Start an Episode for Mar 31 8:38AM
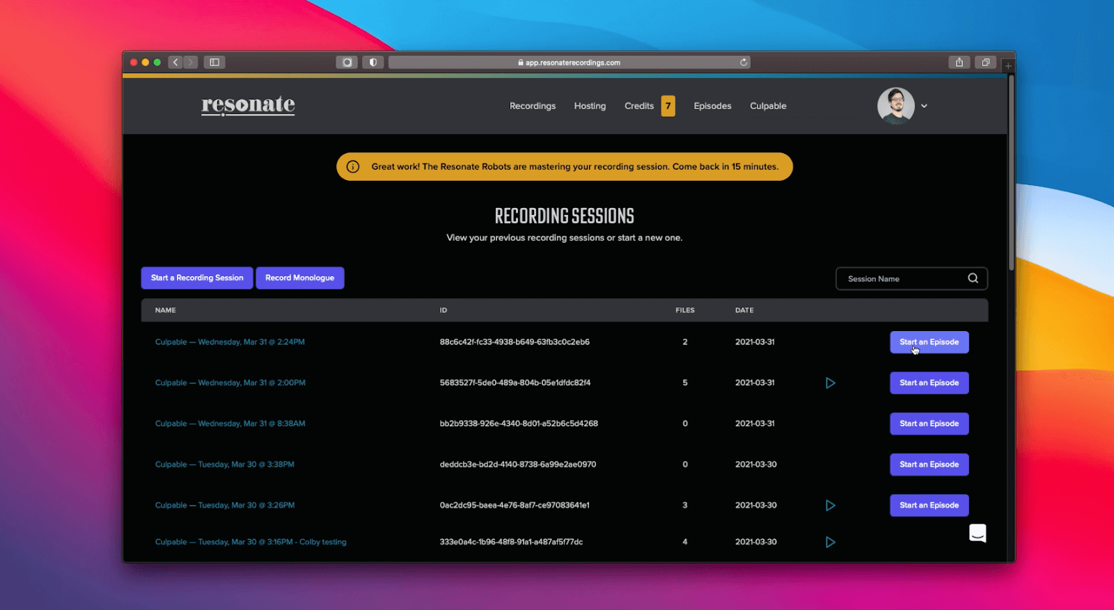 [929, 423]
